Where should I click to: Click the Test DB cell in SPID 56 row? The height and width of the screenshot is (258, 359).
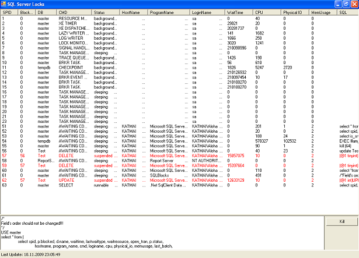coord(41,151)
